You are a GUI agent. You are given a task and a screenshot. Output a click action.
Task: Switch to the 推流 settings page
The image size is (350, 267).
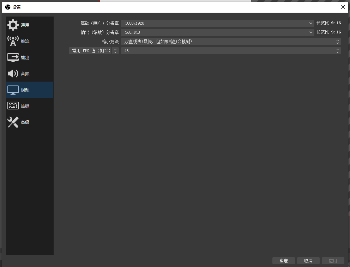coord(30,41)
